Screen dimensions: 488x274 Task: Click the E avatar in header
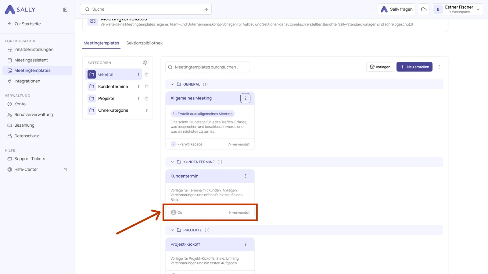click(438, 9)
